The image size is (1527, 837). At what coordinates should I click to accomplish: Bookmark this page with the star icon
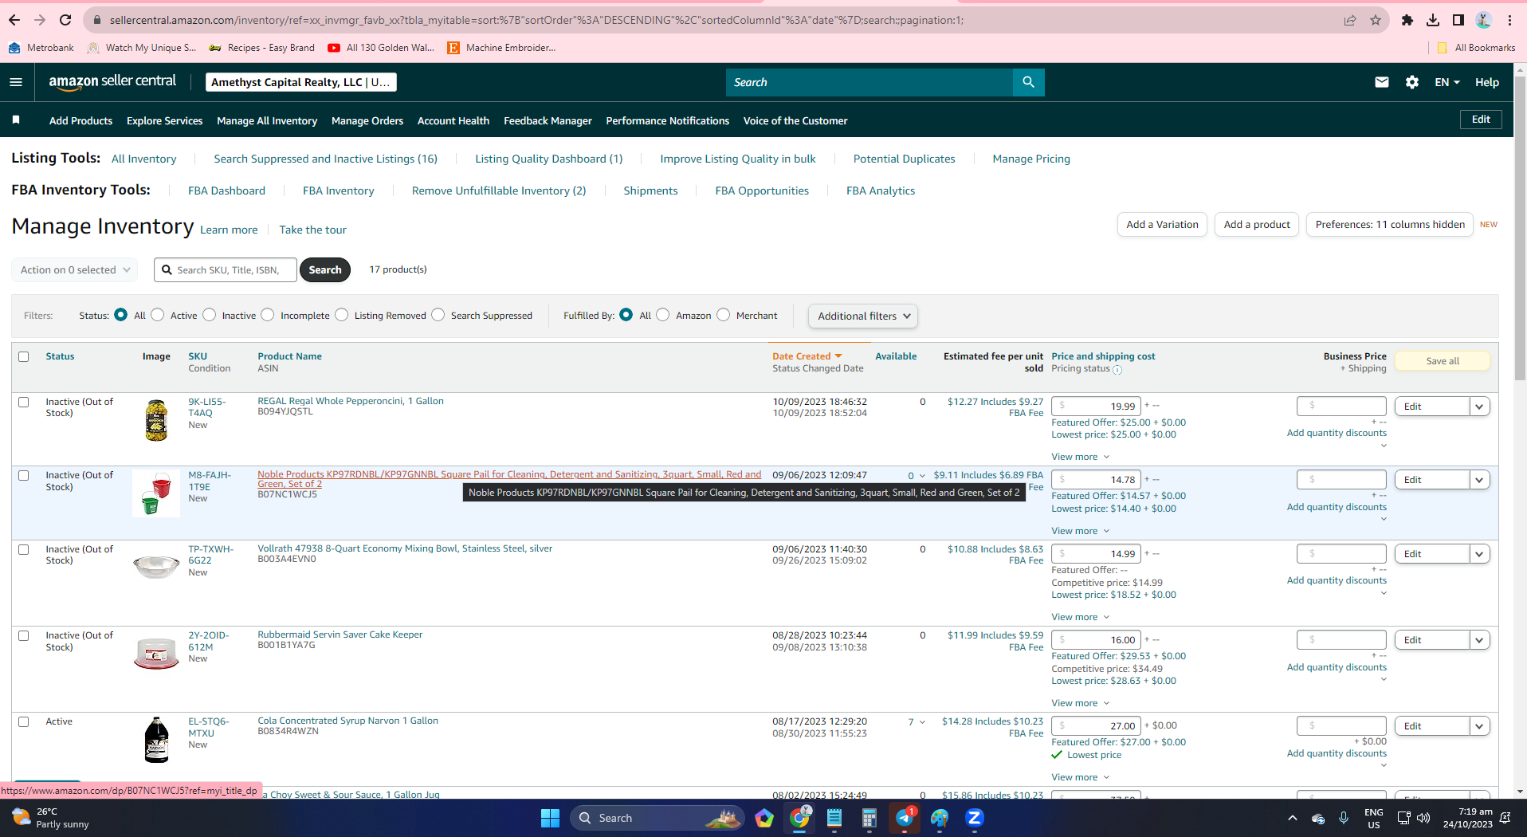[x=1376, y=20]
